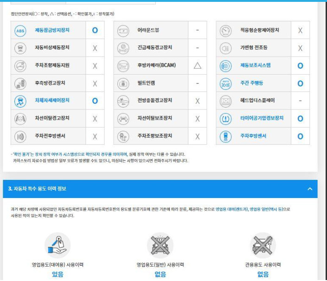Click the 관용용도 사용이력 label
This screenshot has height=281, width=327.
tap(263, 265)
